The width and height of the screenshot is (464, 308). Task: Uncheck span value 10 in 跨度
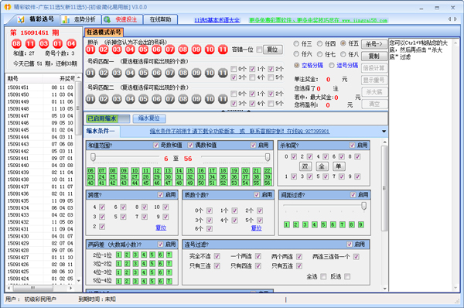(x=165, y=207)
